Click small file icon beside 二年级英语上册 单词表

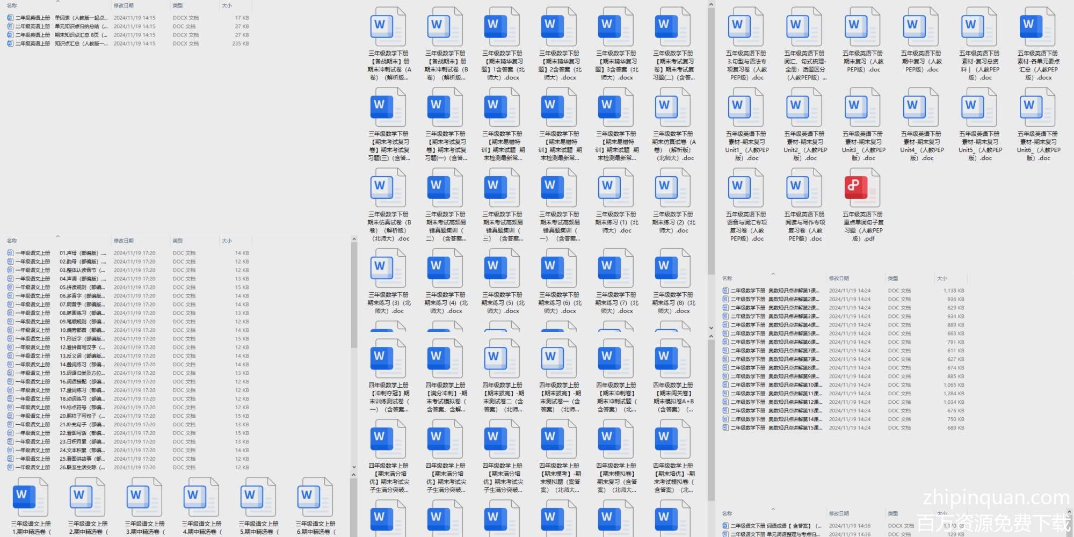[x=10, y=18]
